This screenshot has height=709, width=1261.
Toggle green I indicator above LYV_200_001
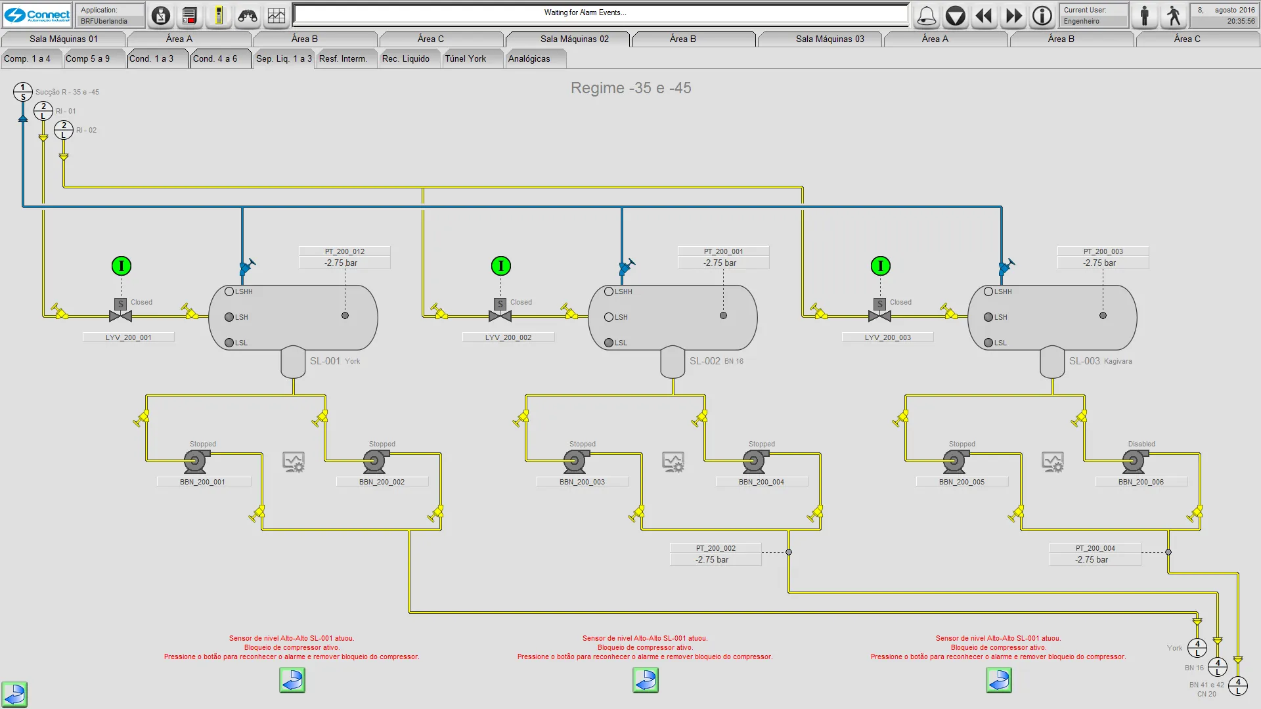coord(122,266)
